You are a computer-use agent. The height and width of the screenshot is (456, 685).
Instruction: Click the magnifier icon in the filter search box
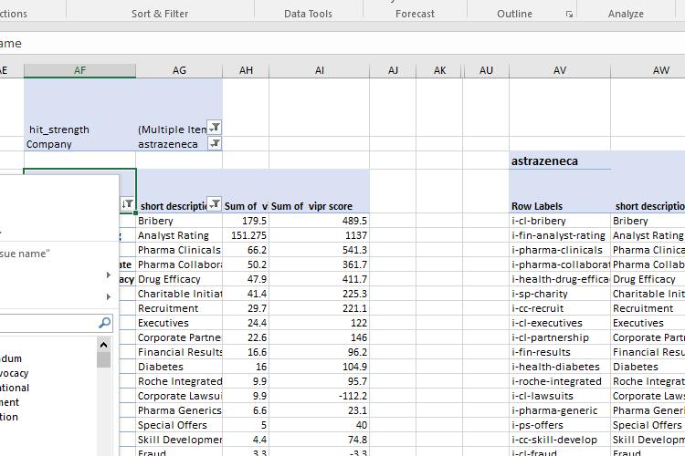click(105, 323)
